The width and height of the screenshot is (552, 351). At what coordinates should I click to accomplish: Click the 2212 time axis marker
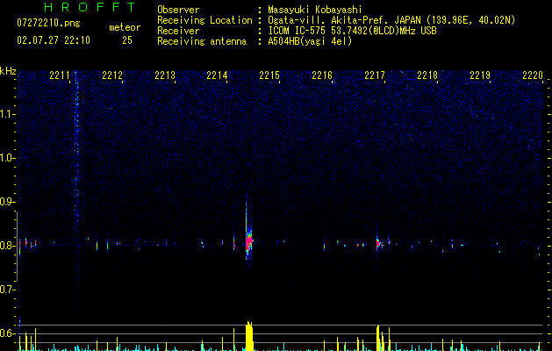pos(112,75)
